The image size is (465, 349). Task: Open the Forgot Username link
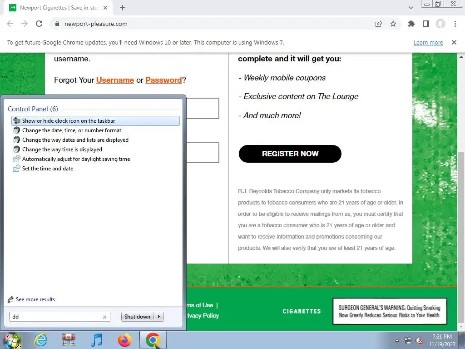(x=115, y=80)
